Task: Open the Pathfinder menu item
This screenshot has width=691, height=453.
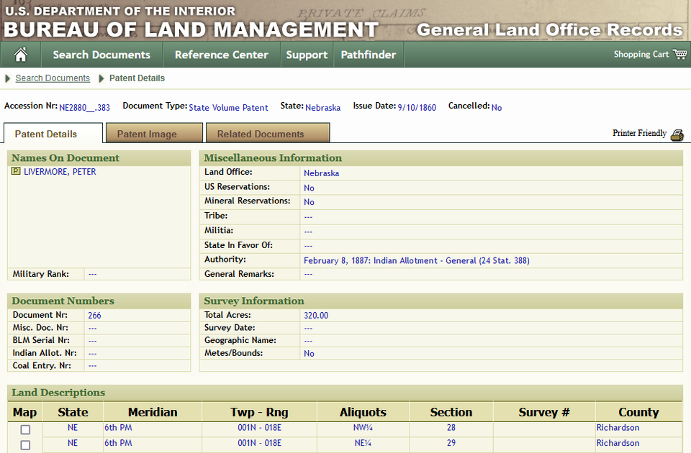Action: (x=369, y=55)
